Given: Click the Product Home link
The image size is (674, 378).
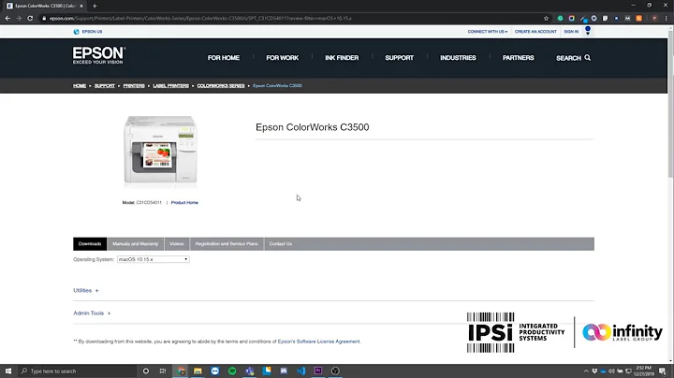Looking at the screenshot, I should 184,203.
